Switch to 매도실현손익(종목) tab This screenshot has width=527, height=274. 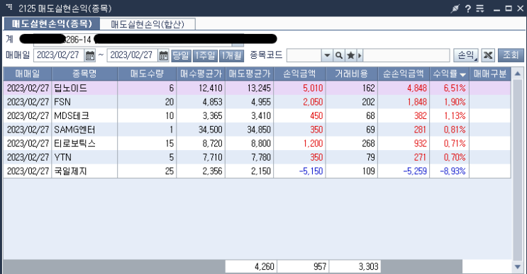52,24
